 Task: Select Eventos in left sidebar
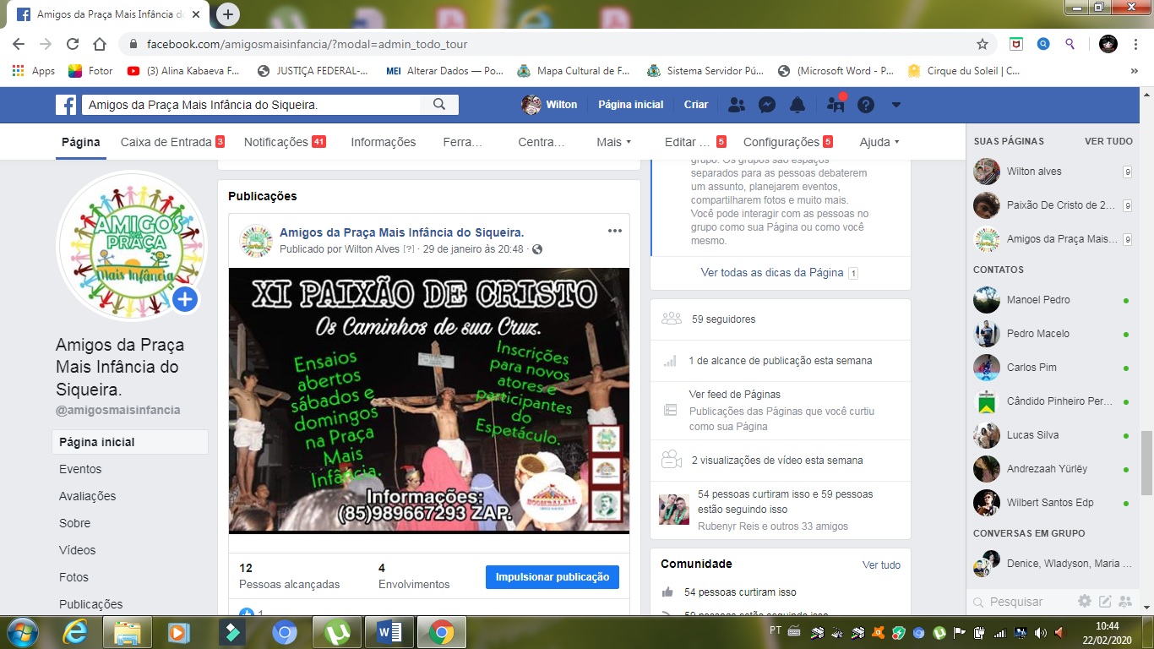pos(80,469)
